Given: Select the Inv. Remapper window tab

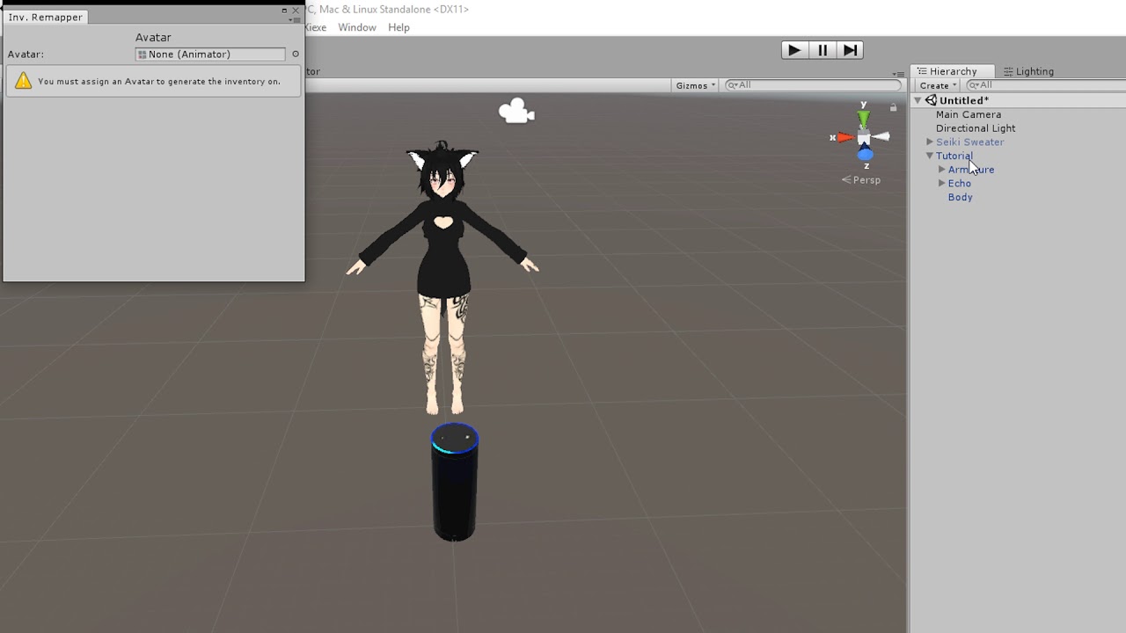Looking at the screenshot, I should [x=46, y=17].
